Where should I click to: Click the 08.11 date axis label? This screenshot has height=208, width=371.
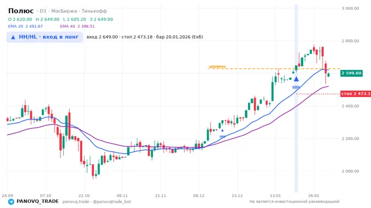[122, 195]
